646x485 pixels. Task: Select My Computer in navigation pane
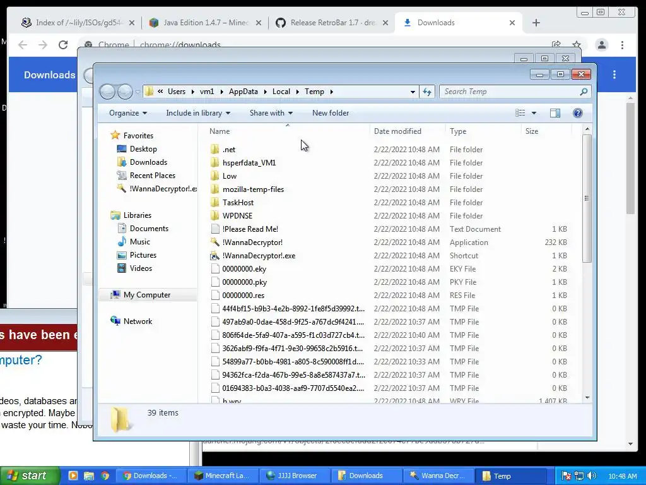click(x=146, y=294)
